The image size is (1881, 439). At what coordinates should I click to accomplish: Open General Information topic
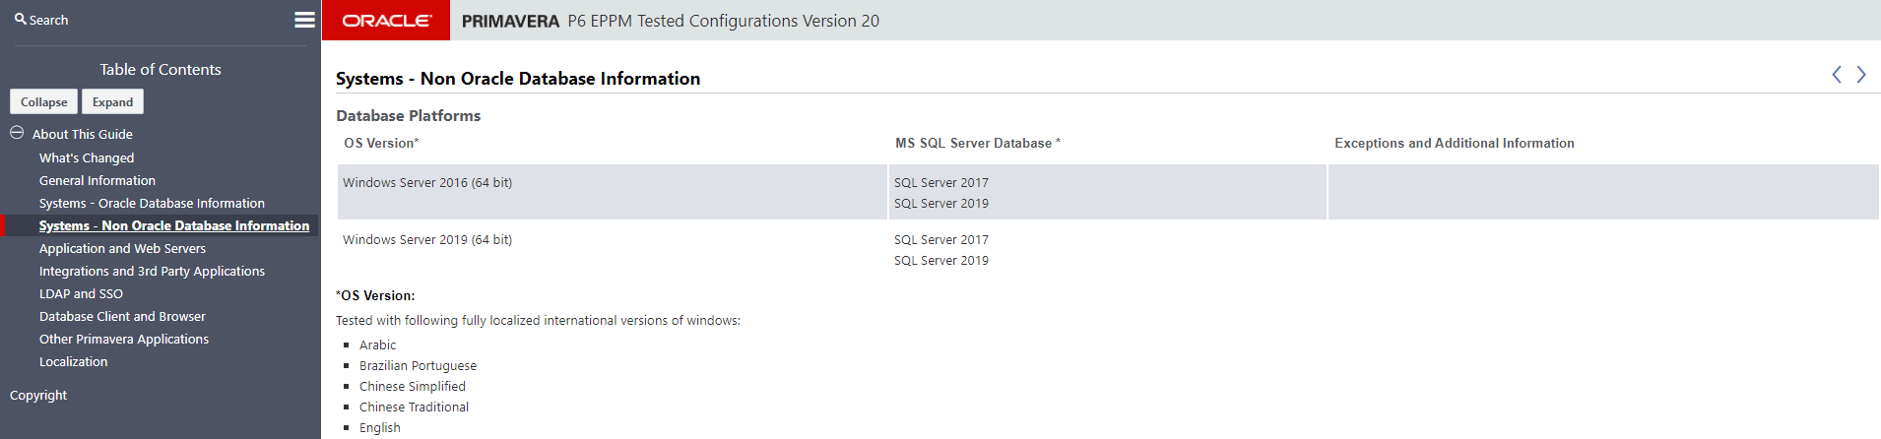pos(97,180)
